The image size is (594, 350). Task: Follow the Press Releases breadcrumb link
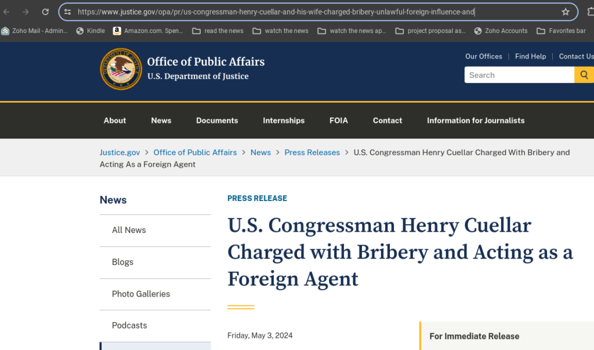pos(312,152)
